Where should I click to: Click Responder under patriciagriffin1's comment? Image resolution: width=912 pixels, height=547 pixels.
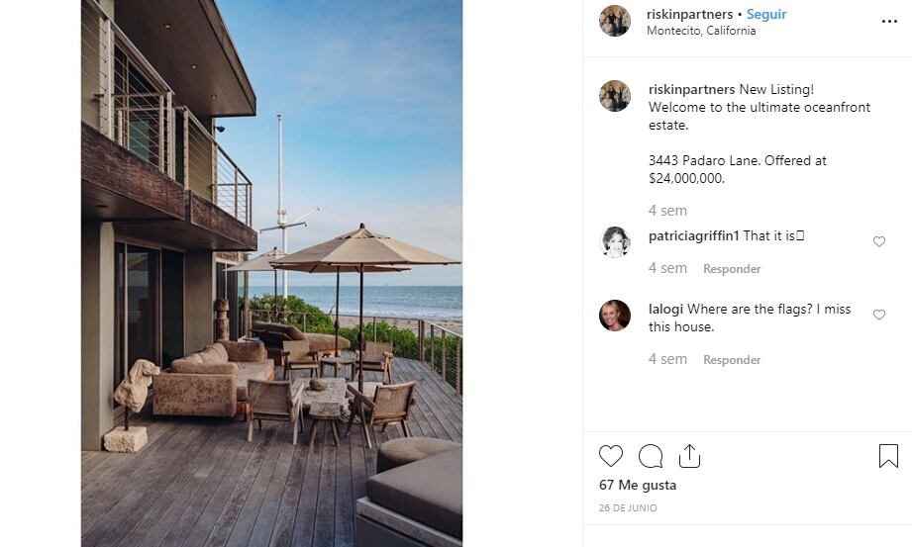732,269
